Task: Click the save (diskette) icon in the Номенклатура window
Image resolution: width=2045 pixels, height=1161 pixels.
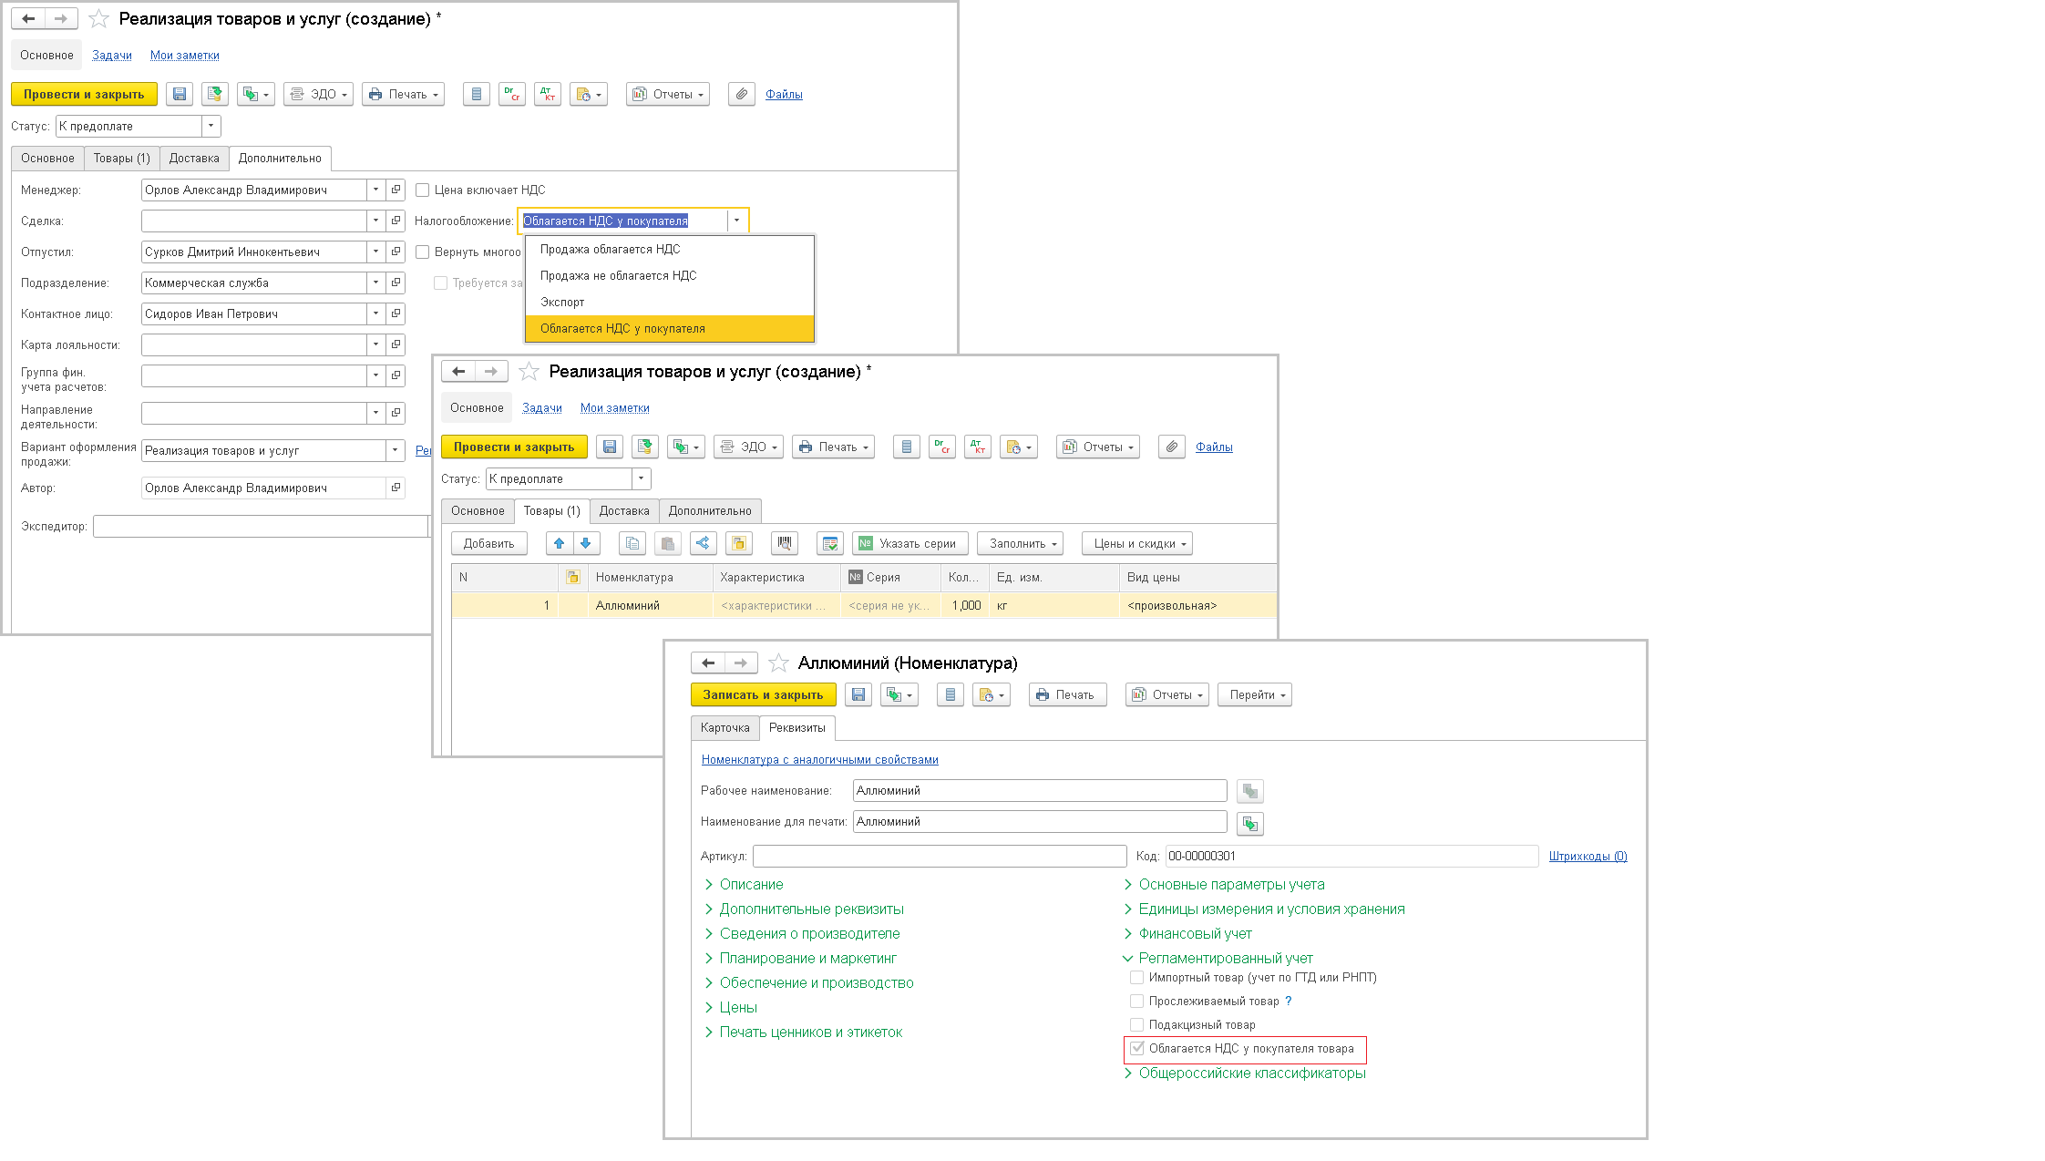Action: 858,695
